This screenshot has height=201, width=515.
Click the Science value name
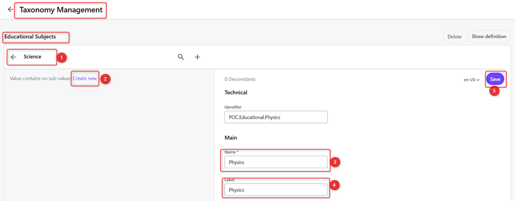[x=32, y=57]
